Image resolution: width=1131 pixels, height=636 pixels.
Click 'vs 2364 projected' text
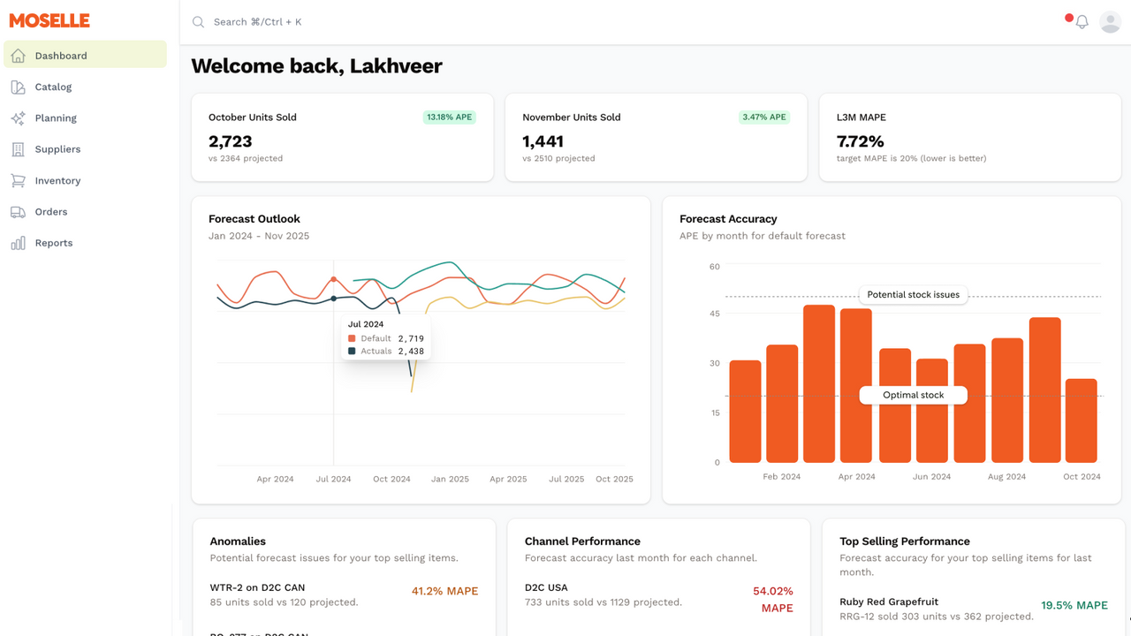click(246, 159)
